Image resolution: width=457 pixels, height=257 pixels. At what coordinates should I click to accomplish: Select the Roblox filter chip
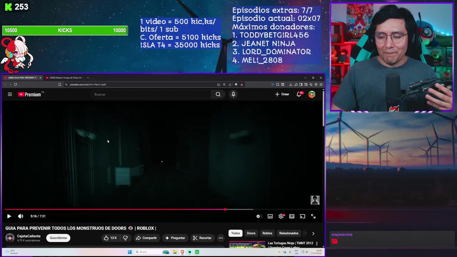coord(267,233)
